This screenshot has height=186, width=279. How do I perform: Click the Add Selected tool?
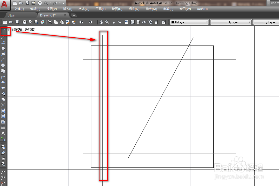pos(3,139)
